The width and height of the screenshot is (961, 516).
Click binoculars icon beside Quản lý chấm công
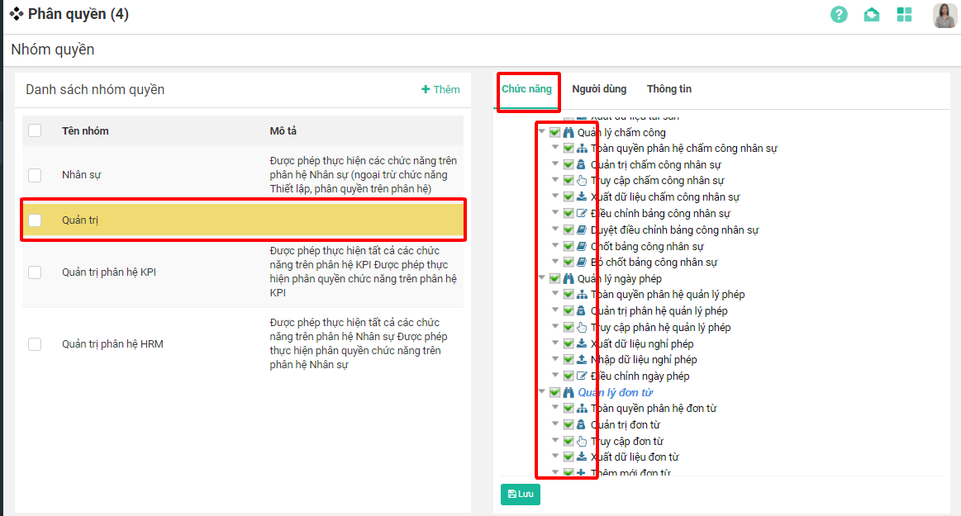[569, 133]
